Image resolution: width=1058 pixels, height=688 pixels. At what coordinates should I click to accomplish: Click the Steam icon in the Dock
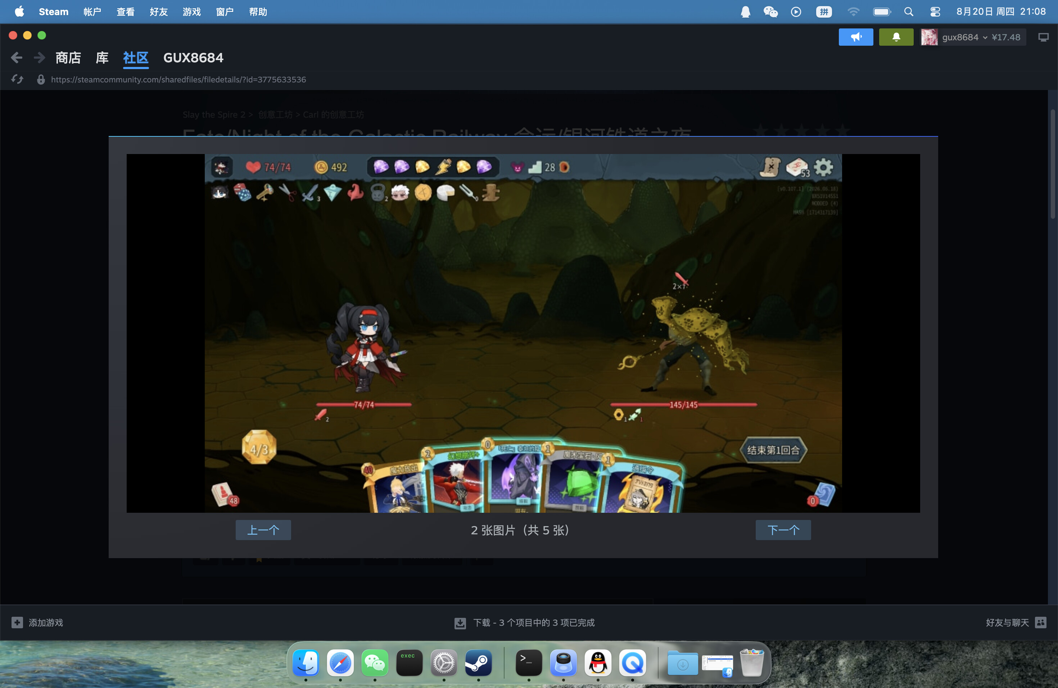[x=478, y=663]
